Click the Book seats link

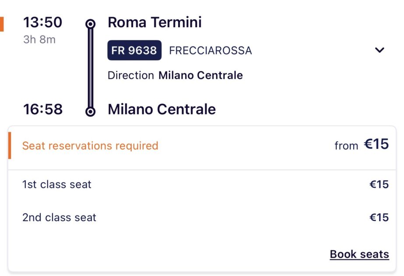tap(359, 254)
